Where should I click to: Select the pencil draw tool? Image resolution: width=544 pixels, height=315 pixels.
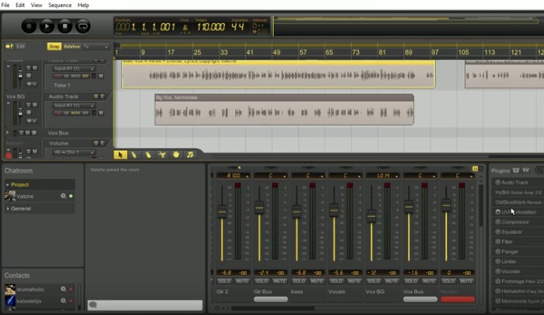click(134, 155)
